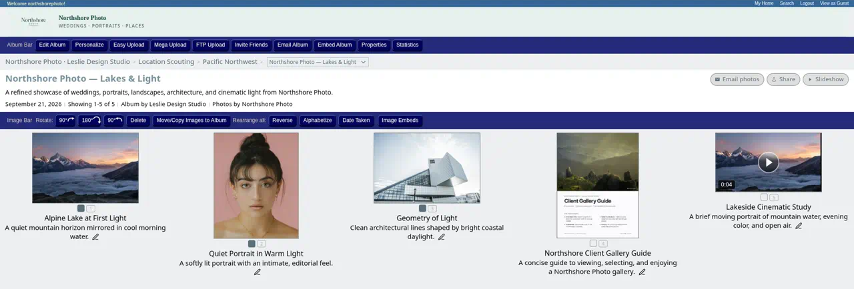
Task: Rearrange by Date Taken
Action: point(356,121)
